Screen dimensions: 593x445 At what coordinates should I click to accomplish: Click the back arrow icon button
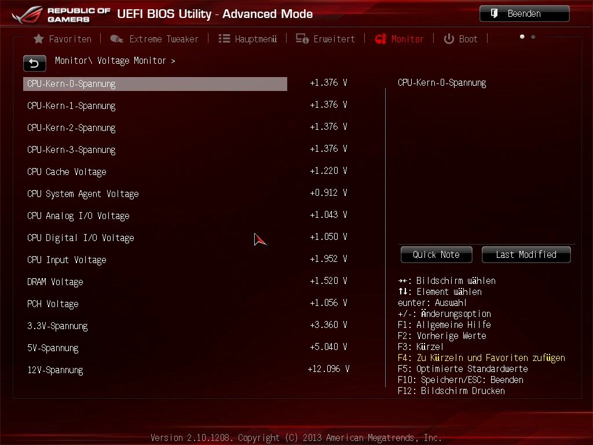pos(34,63)
